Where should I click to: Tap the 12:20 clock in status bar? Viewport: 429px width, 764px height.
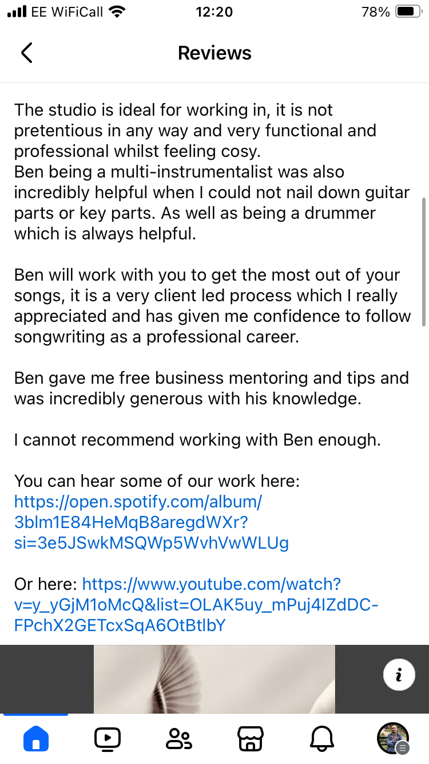pyautogui.click(x=214, y=12)
